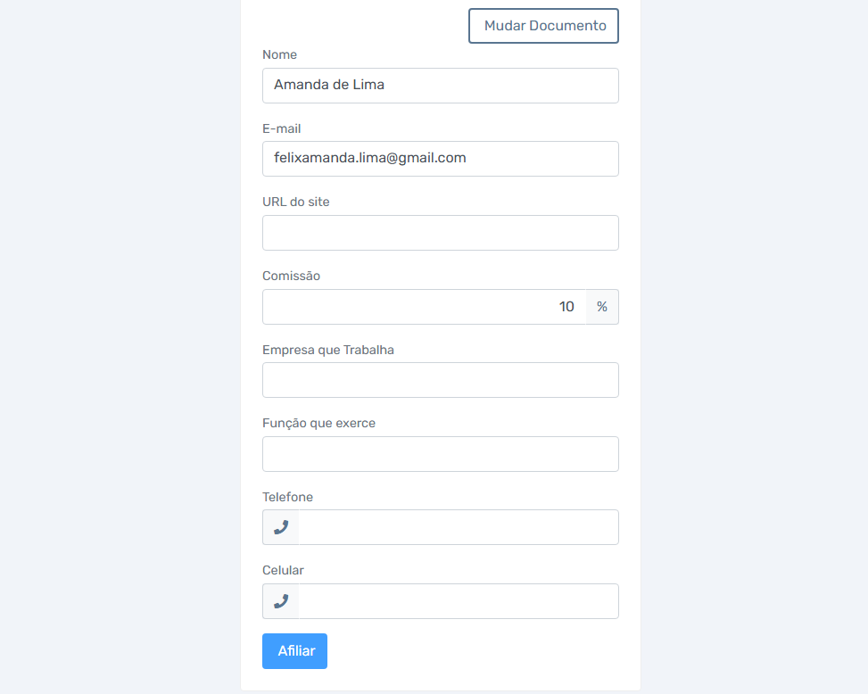Select the Comissão value field showing 10
Screen dimensions: 868x694
[424, 307]
